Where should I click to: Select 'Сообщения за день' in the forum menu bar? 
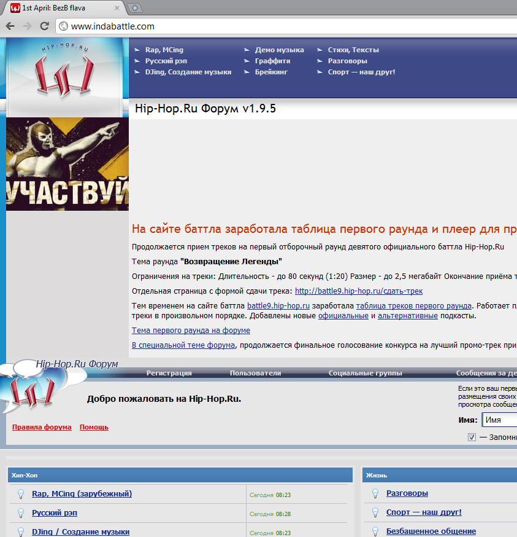tap(486, 373)
